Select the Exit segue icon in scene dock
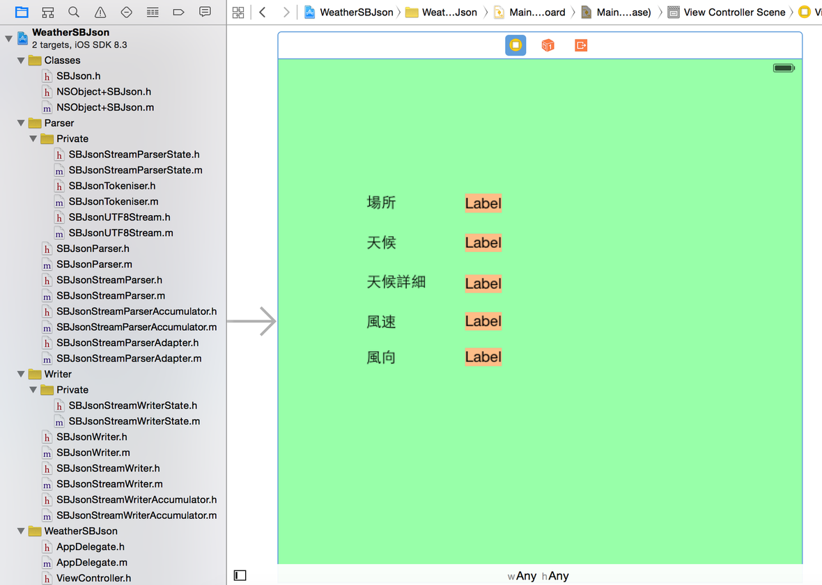The height and width of the screenshot is (585, 822). pyautogui.click(x=580, y=44)
